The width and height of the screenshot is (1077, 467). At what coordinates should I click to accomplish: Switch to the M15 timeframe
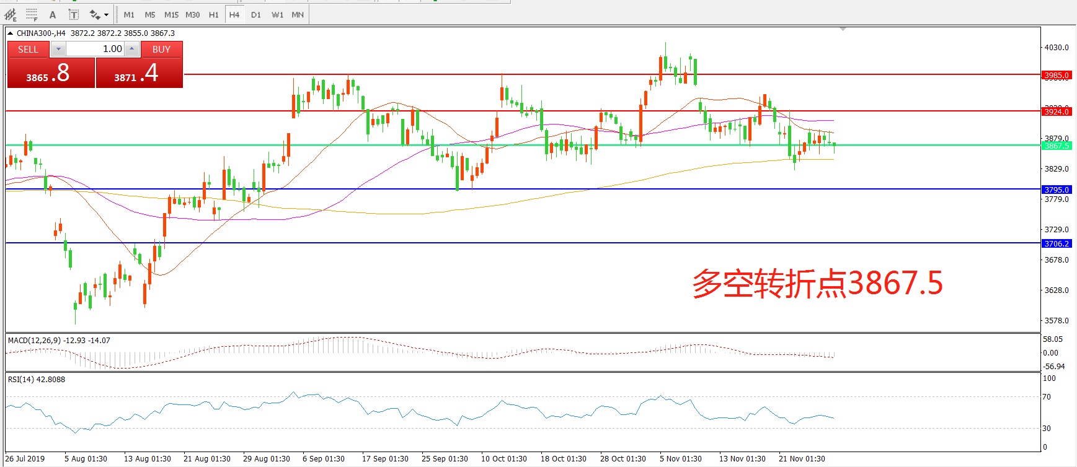tap(171, 14)
